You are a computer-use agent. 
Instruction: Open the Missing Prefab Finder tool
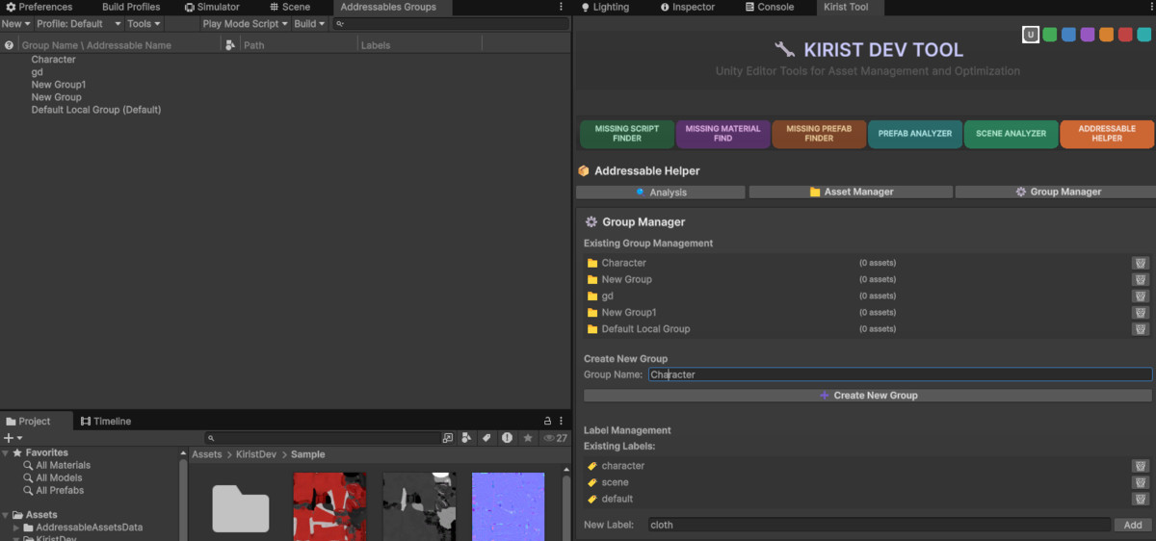(x=819, y=134)
